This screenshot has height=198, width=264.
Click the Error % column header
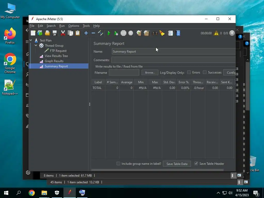click(184, 82)
